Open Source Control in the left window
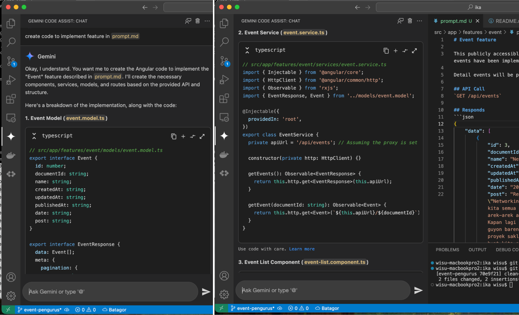This screenshot has width=519, height=315. 11,61
